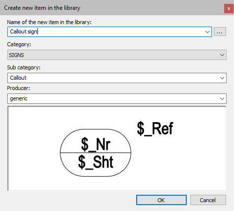Click the OK button

[161, 200]
